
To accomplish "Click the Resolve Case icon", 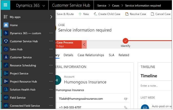I will (127, 14).
